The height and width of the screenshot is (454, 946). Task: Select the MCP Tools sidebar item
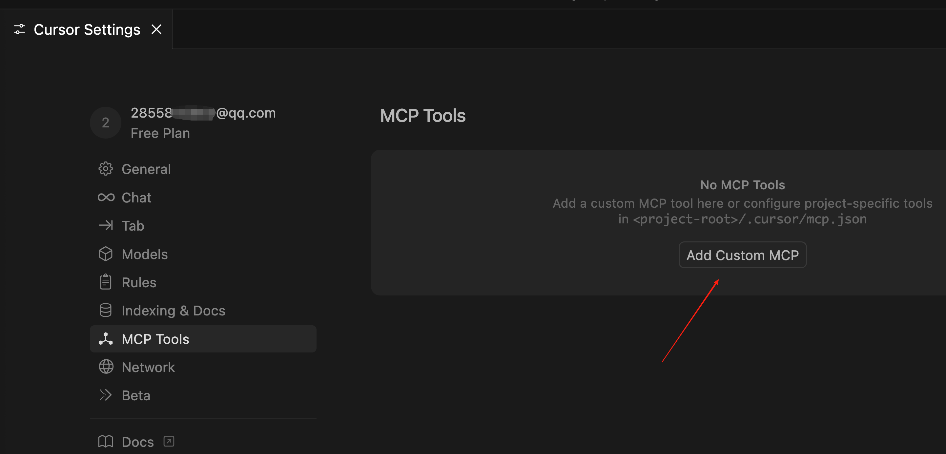[203, 339]
